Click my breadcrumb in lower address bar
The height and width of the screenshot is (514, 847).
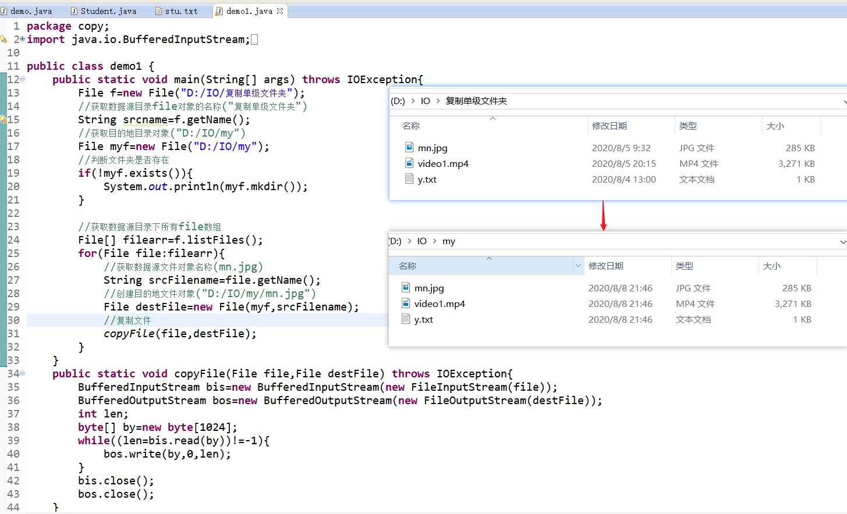point(449,241)
